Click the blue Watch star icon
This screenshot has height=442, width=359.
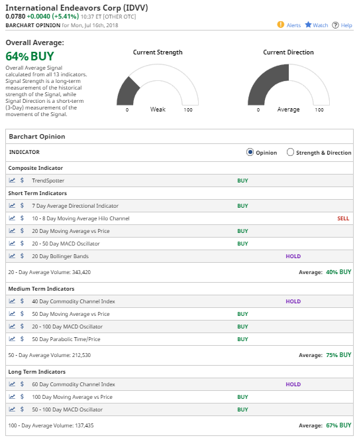tap(309, 25)
